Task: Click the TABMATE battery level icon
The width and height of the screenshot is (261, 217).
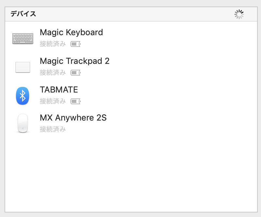Action: [x=75, y=101]
